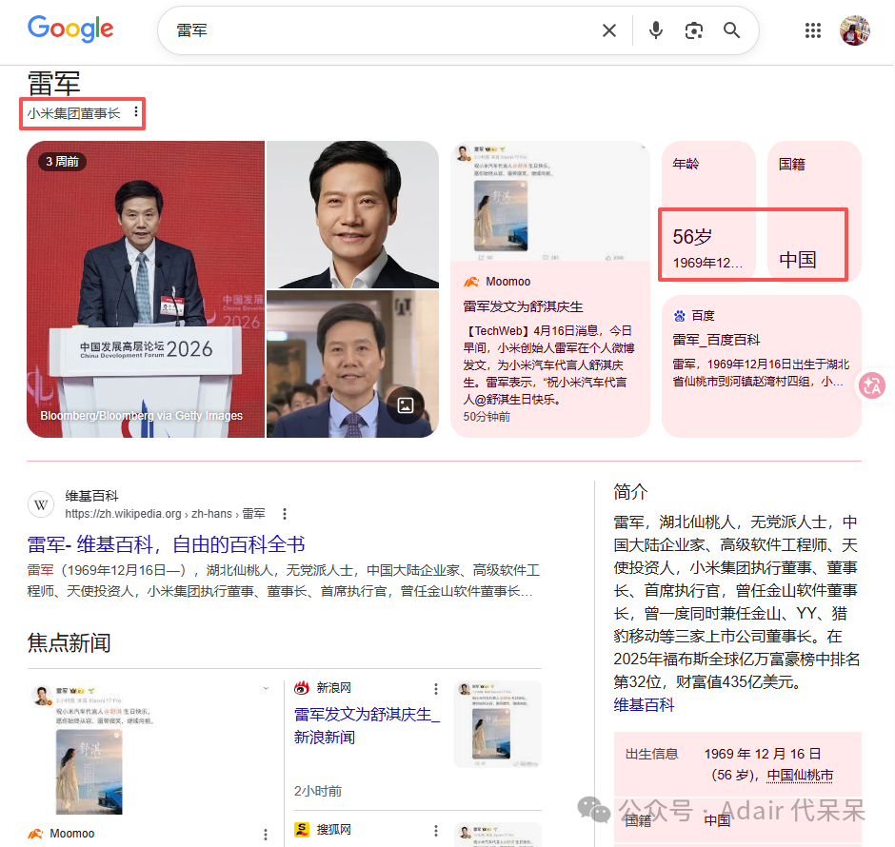This screenshot has height=847, width=895.
Task: Open the large news image under 焦点新闻
Action: [x=149, y=748]
